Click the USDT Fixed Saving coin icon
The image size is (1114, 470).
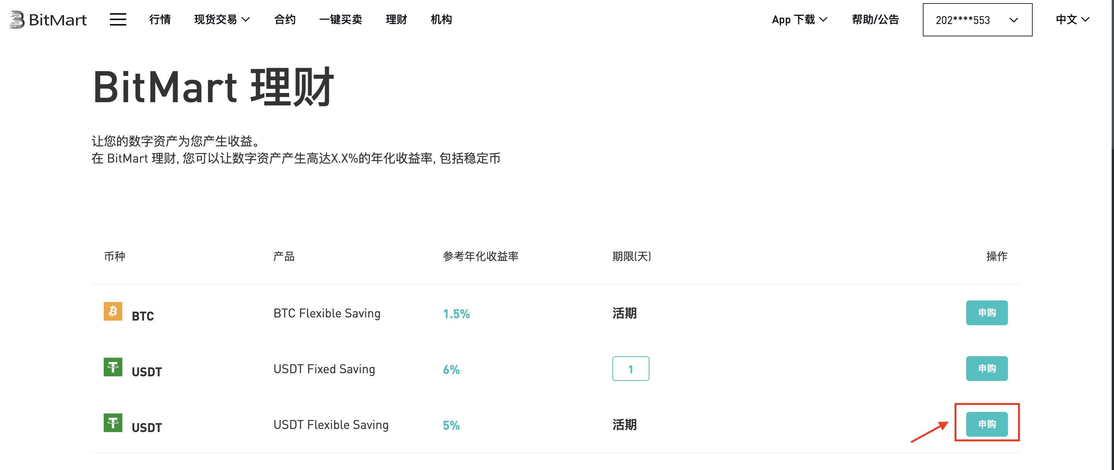click(113, 367)
